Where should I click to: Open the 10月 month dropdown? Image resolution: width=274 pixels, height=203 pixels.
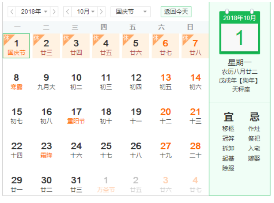(84, 12)
